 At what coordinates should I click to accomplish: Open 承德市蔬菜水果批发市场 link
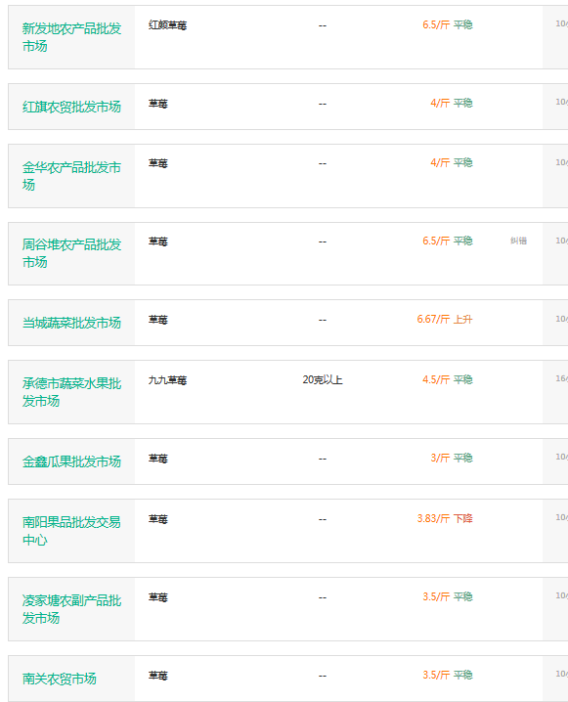71,392
